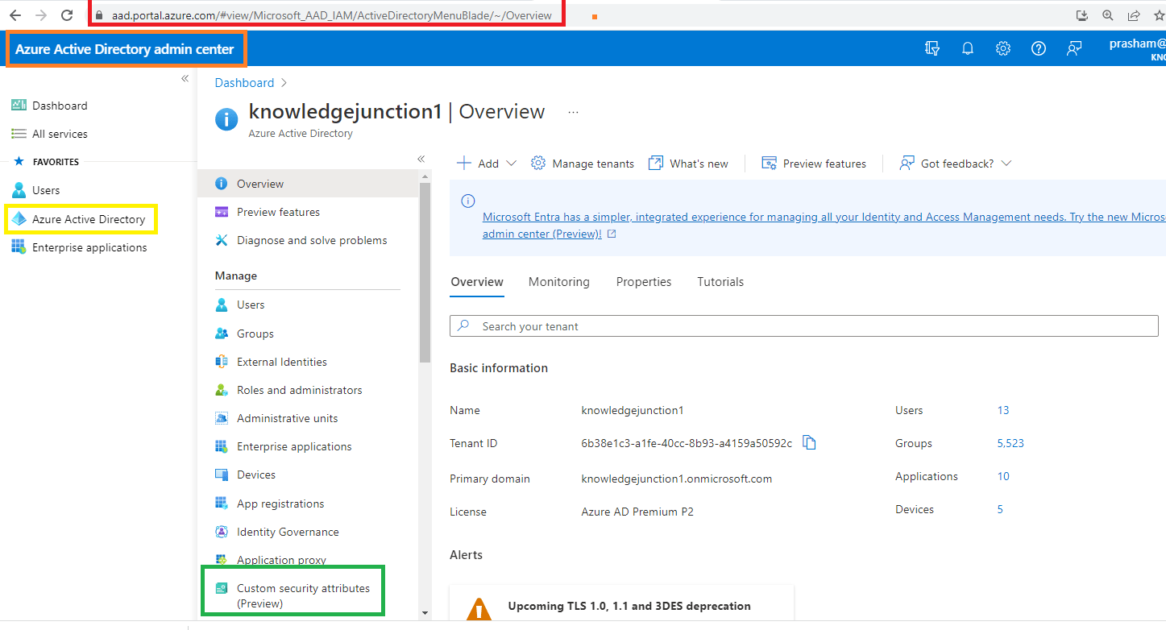Click into Search your tenant field
Viewport: 1166px width, 630px height.
pyautogui.click(x=804, y=326)
